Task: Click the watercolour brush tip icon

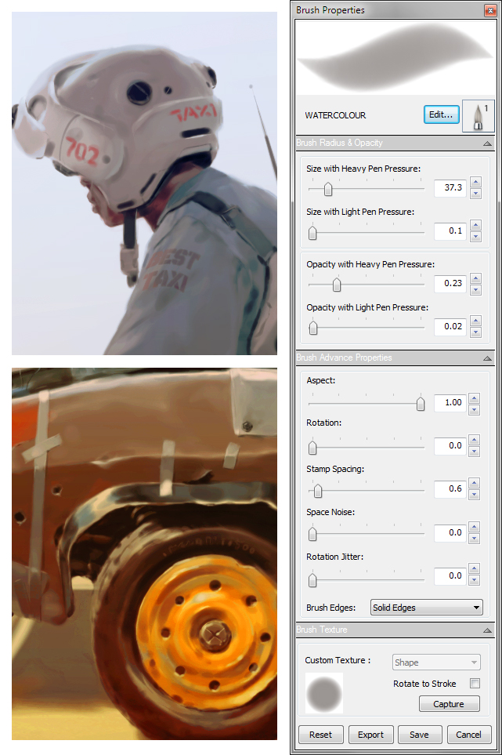Action: (478, 115)
